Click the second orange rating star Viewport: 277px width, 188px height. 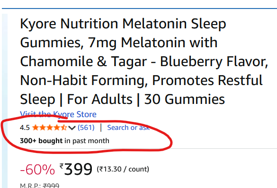pos(43,128)
